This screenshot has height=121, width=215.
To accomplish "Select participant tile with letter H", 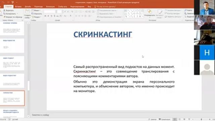I will click(x=207, y=52).
